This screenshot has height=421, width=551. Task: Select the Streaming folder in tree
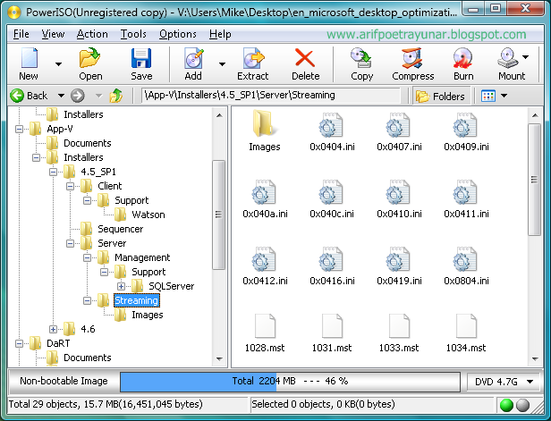[136, 300]
